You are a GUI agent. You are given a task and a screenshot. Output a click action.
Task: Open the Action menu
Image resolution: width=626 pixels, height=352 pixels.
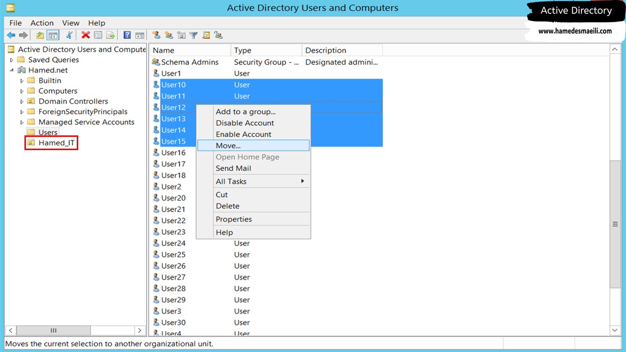coord(42,23)
